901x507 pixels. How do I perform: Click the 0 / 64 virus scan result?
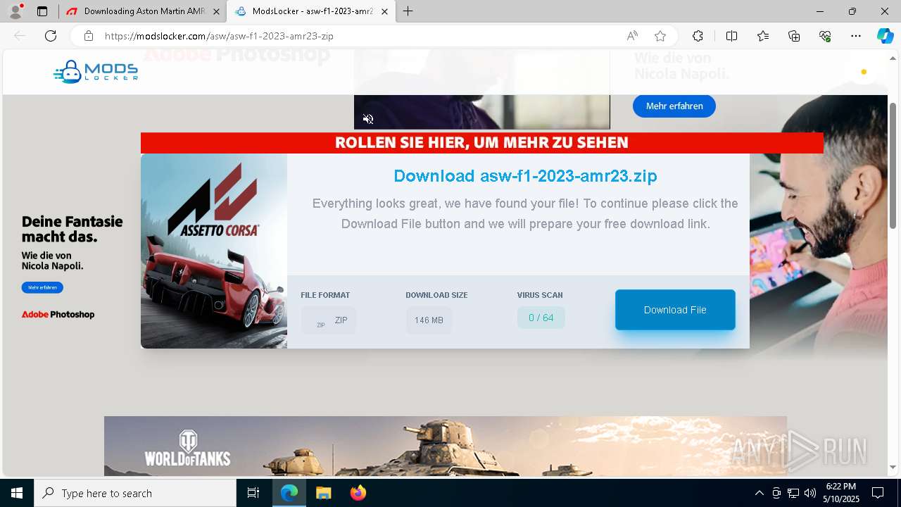541,318
